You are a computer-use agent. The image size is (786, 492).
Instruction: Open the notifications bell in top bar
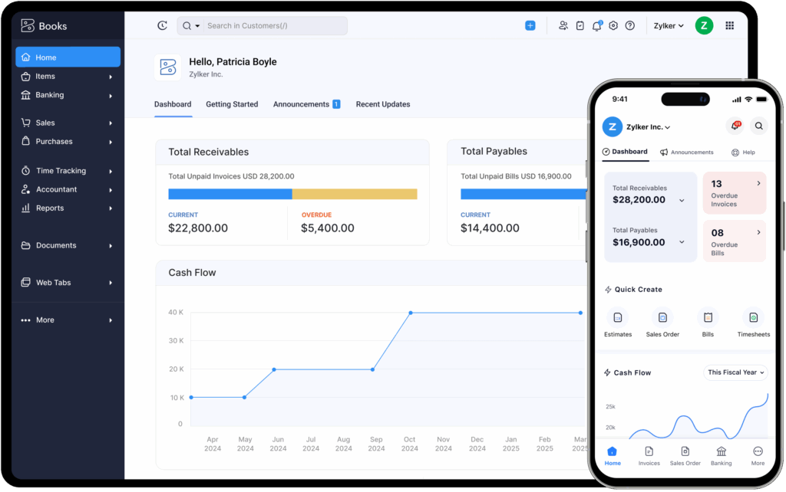(596, 26)
